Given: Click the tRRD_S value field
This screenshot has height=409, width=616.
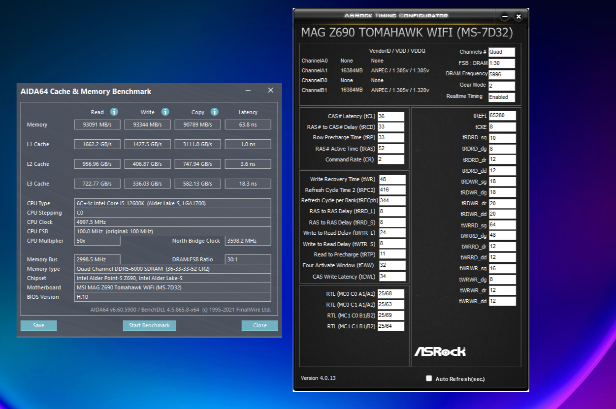Looking at the screenshot, I should [392, 222].
